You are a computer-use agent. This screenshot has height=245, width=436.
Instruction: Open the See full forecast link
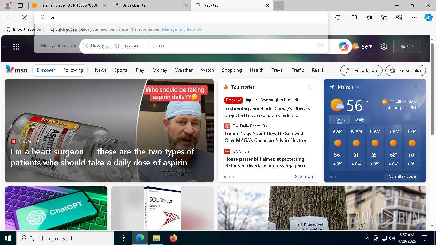click(402, 177)
